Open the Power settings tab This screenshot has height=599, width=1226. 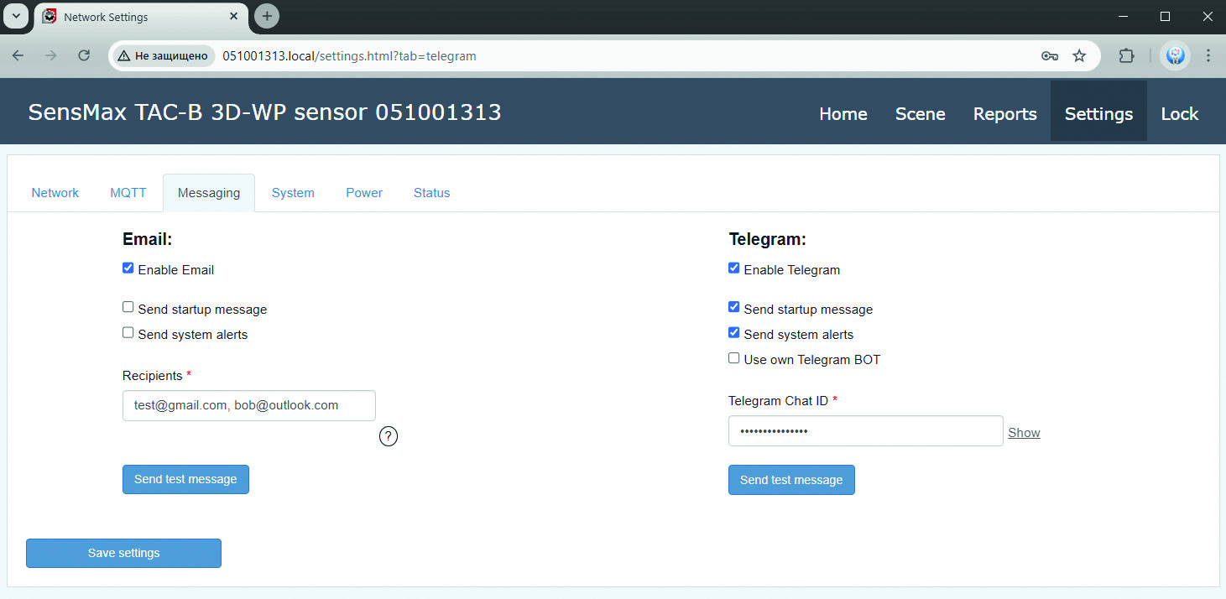[x=364, y=193]
